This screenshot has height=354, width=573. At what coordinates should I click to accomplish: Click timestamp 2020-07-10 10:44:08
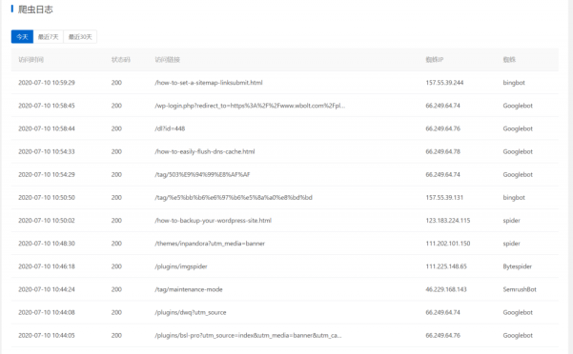point(47,312)
